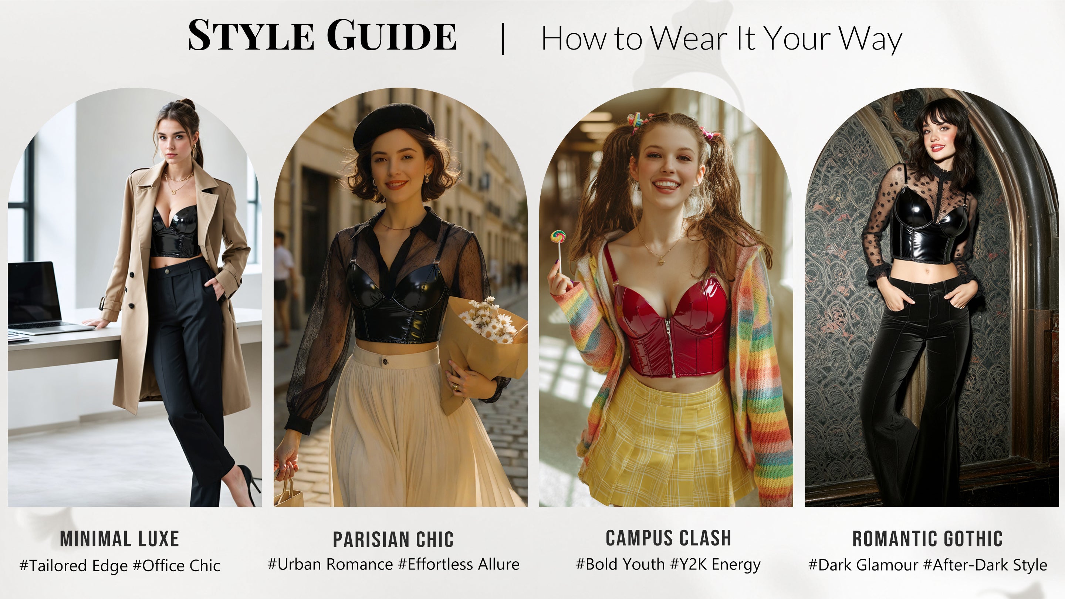Click the #Y2K Energy hashtag
Image resolution: width=1065 pixels, height=599 pixels.
[715, 565]
